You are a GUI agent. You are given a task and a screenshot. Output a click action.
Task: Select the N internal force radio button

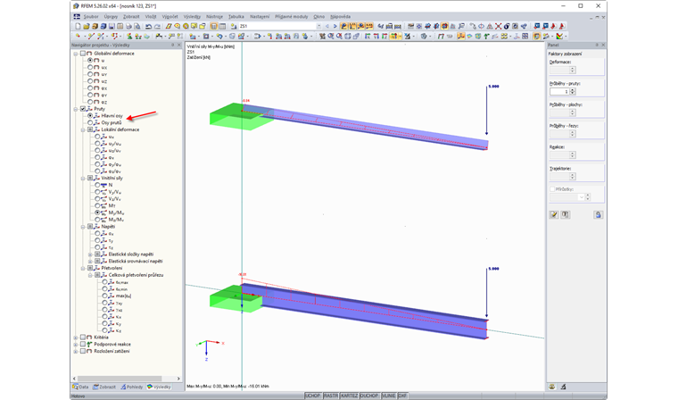(97, 185)
